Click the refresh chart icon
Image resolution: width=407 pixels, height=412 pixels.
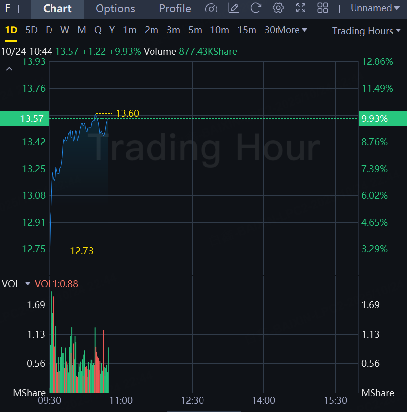(256, 8)
